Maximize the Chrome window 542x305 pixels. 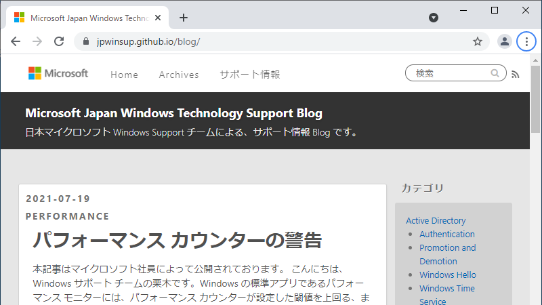[495, 10]
